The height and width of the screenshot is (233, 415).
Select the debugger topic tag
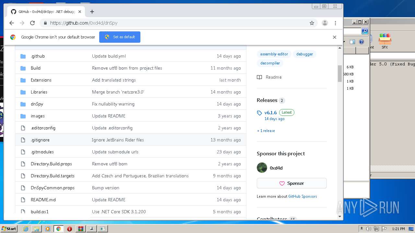pyautogui.click(x=304, y=54)
